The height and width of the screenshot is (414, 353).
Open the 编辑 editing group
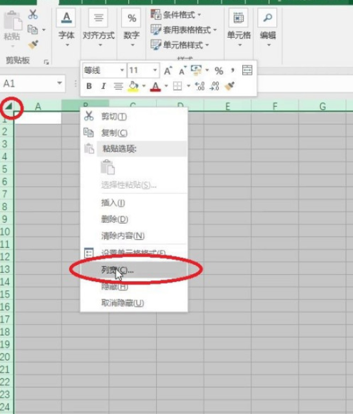[x=268, y=29]
